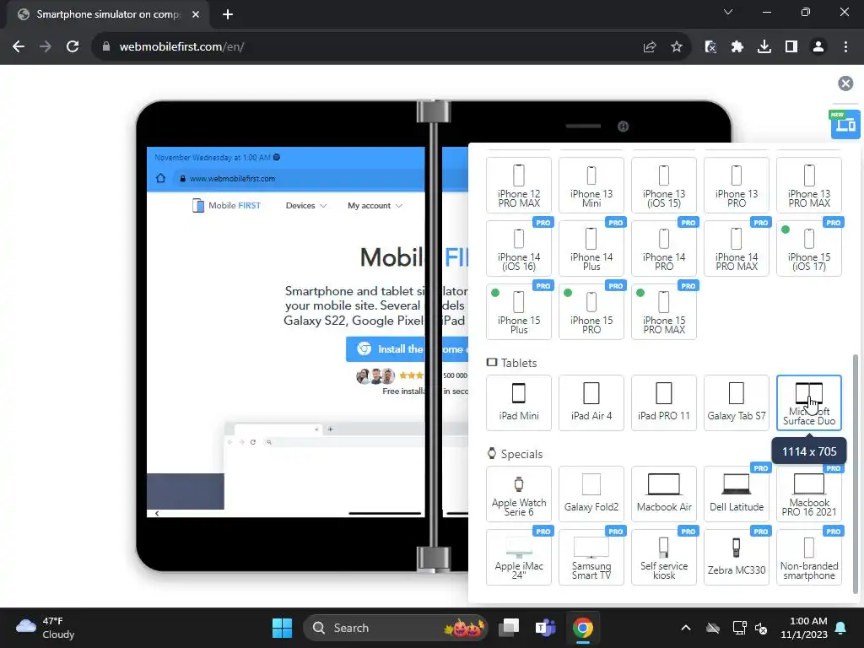The width and height of the screenshot is (864, 648).
Task: Pick the iPhone 13 PRO device
Action: tap(736, 185)
